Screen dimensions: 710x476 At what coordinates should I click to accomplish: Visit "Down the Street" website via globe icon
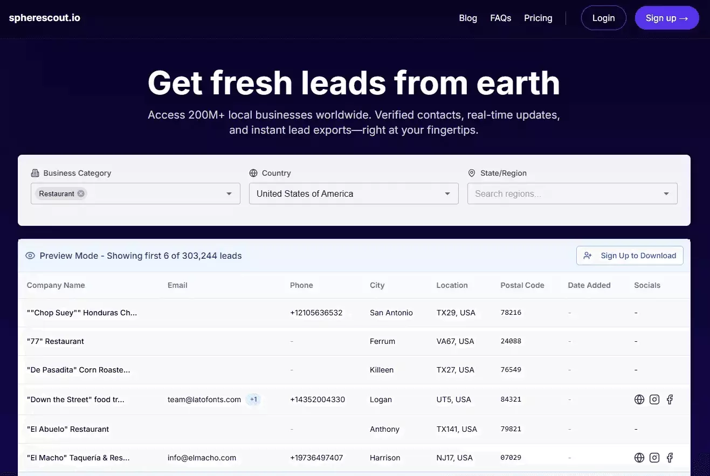[639, 399]
